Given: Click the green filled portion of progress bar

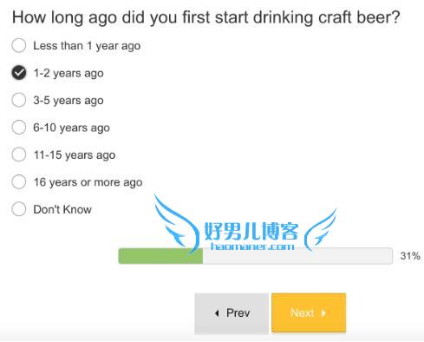Looking at the screenshot, I should click(160, 256).
